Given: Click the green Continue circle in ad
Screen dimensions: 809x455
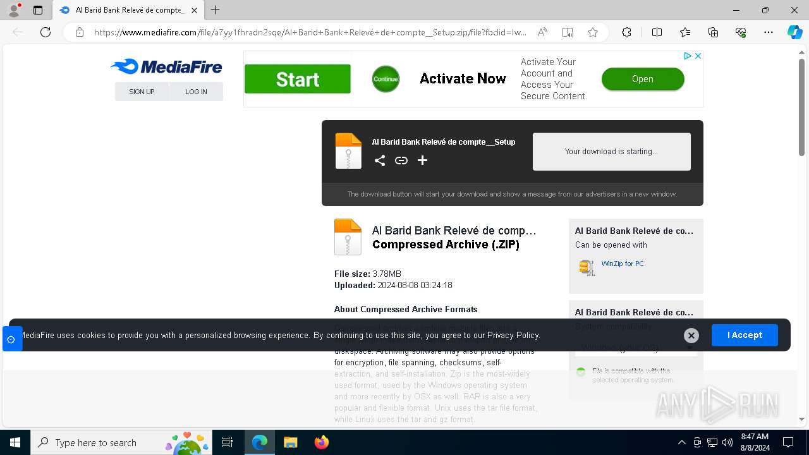Looking at the screenshot, I should point(386,79).
